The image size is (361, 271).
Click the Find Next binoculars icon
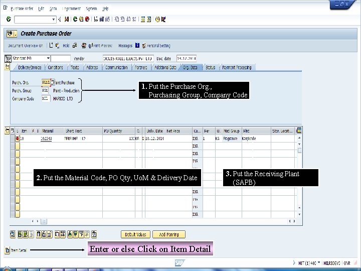pos(107,20)
